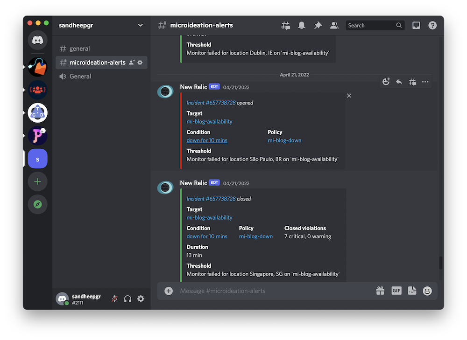Screen dimensions: 467x340
Task: Open Threads icon in channel header
Action: coord(286,26)
